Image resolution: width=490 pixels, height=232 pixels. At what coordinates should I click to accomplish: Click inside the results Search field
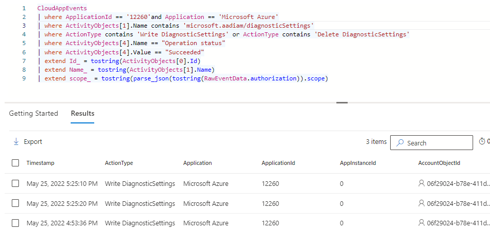[435, 143]
